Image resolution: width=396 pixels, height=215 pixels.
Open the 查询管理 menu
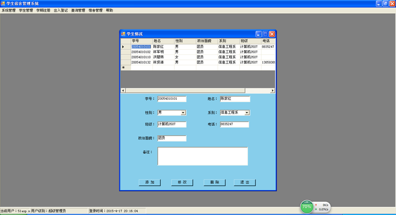click(x=78, y=11)
